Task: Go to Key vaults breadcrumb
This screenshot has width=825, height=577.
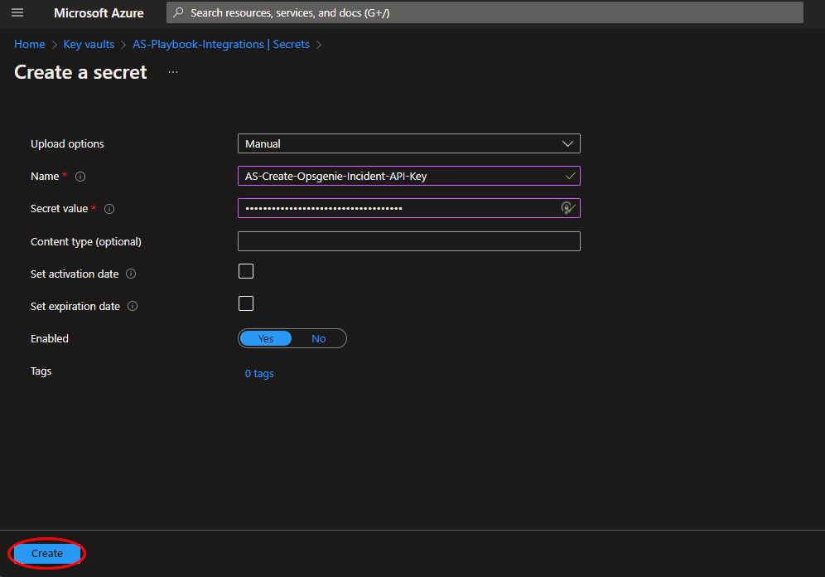Action: tap(89, 44)
